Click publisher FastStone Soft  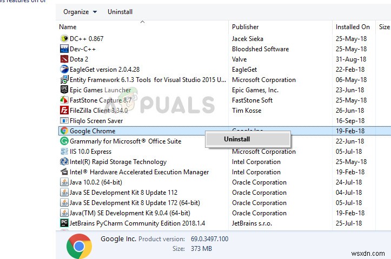[252, 100]
